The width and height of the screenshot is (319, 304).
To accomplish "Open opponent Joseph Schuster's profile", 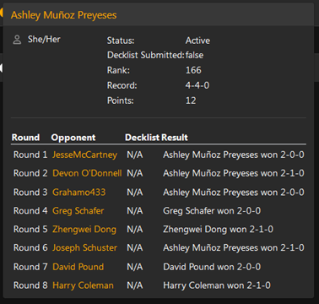I will pyautogui.click(x=84, y=247).
